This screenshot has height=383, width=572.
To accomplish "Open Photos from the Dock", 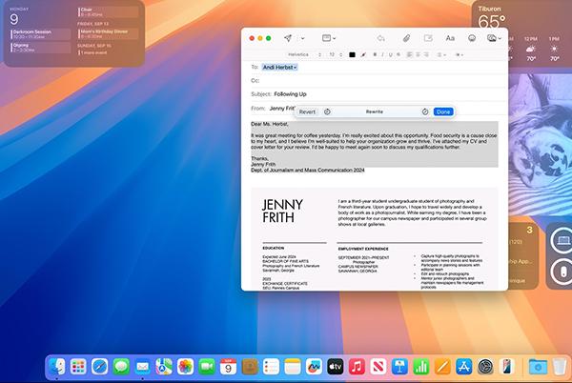I will pos(185,367).
